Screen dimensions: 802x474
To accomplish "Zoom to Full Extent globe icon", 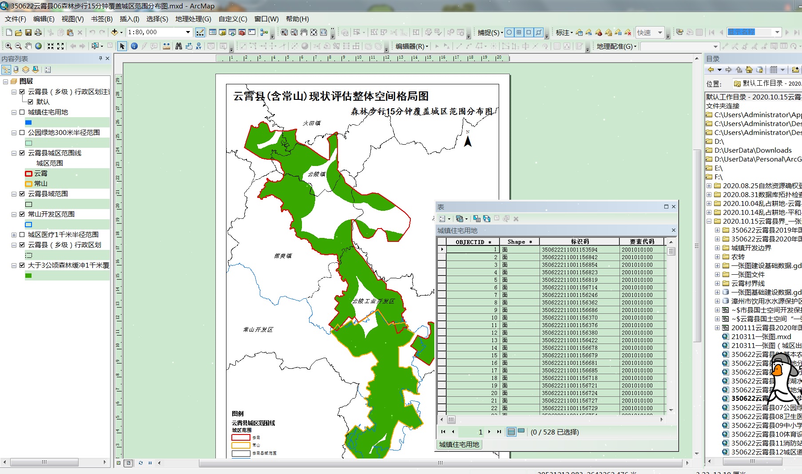I will (x=39, y=46).
